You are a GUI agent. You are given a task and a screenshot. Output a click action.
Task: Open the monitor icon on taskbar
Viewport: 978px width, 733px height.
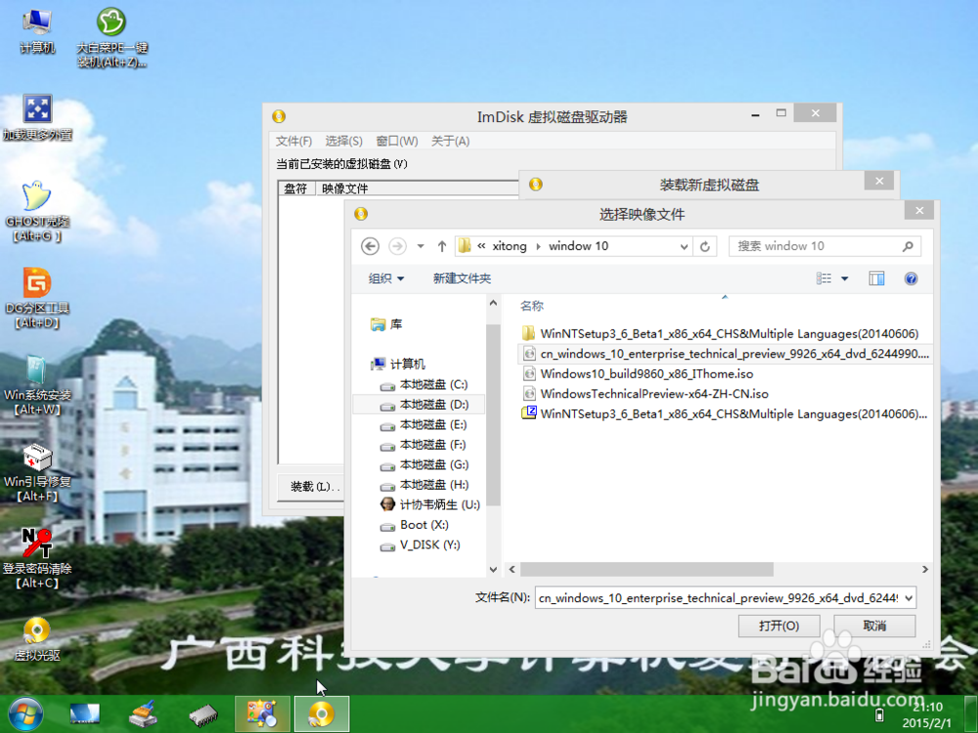84,714
